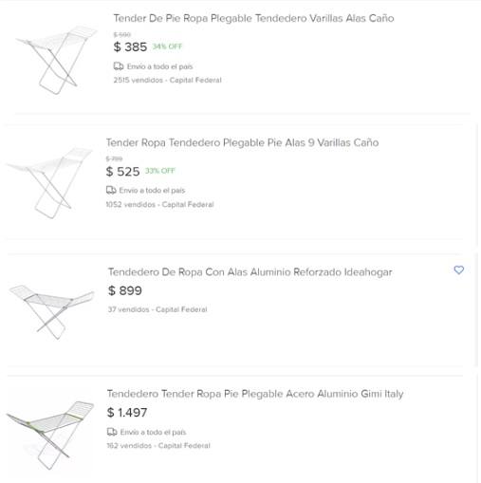Open the first drying rack product image

57,60
